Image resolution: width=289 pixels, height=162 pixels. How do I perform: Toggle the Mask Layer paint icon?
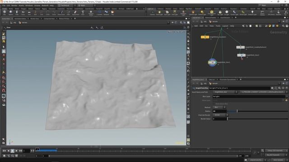click(x=286, y=100)
